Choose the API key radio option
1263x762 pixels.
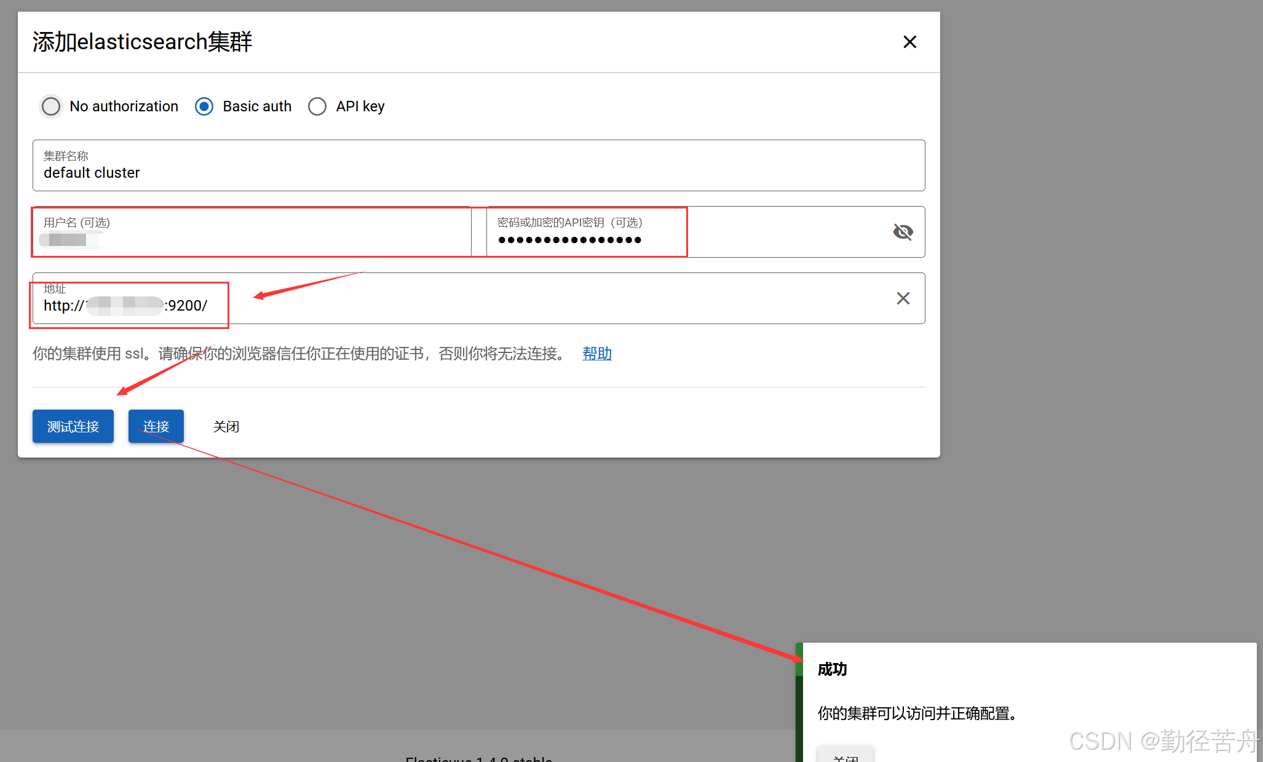(317, 106)
